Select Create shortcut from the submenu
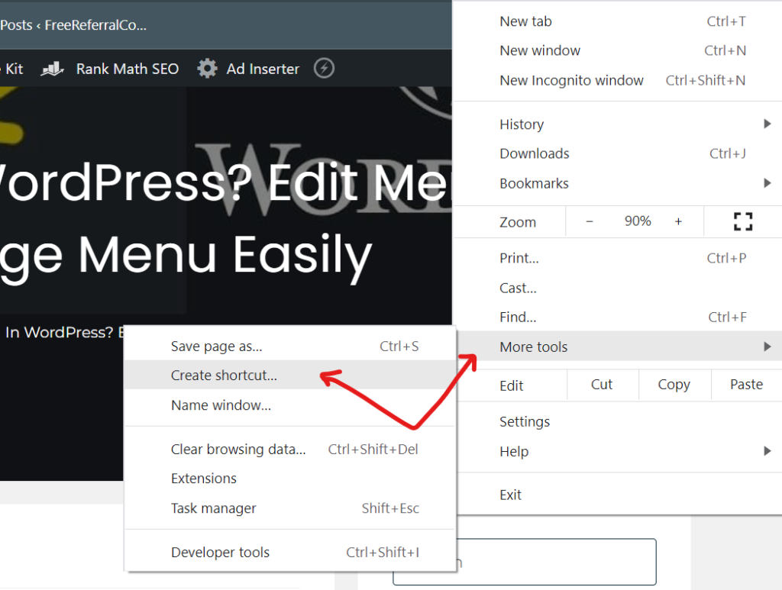This screenshot has height=590, width=782. [x=222, y=375]
